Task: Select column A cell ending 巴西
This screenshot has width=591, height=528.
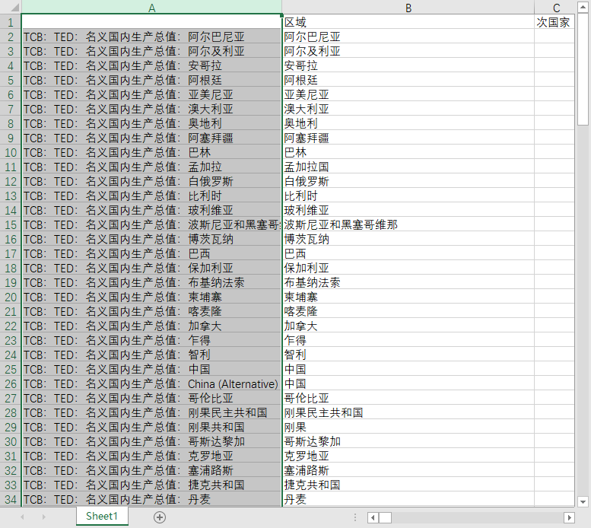Action: (151, 253)
